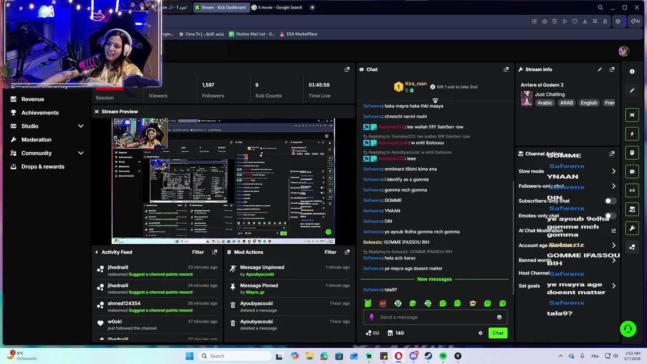Open Drops & rewards in sidebar

coord(43,166)
